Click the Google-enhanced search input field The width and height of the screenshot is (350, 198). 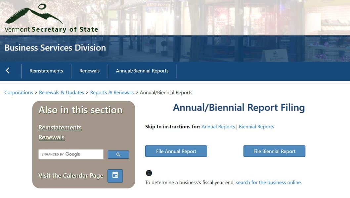pyautogui.click(x=70, y=154)
